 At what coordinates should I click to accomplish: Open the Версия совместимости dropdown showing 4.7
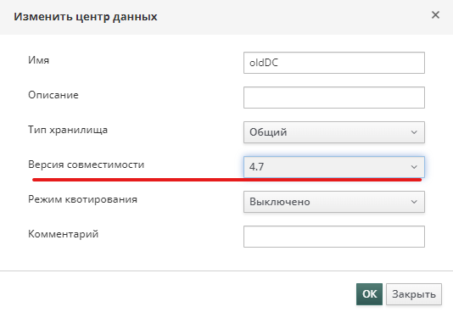pyautogui.click(x=334, y=167)
